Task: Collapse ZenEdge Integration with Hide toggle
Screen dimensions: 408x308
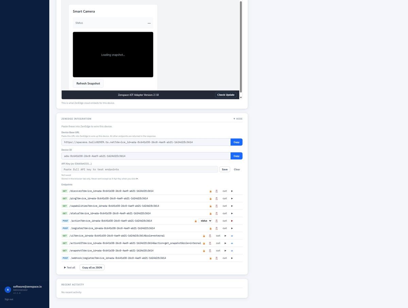Action: (x=238, y=119)
